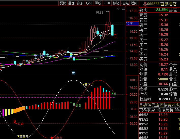180x139 pixels.
Task: Select the 买四 15.24 bid row
Action: click(x=159, y=54)
